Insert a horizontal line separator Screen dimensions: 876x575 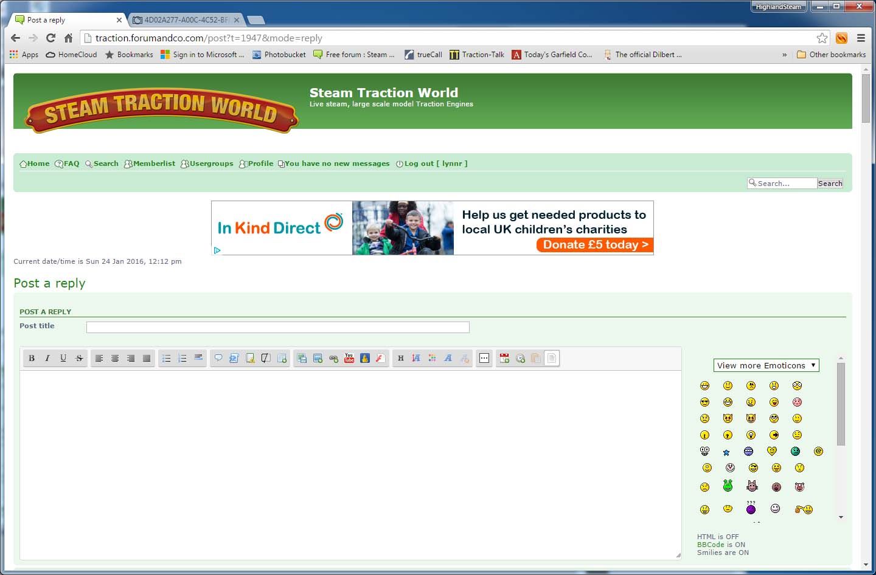pyautogui.click(x=198, y=358)
